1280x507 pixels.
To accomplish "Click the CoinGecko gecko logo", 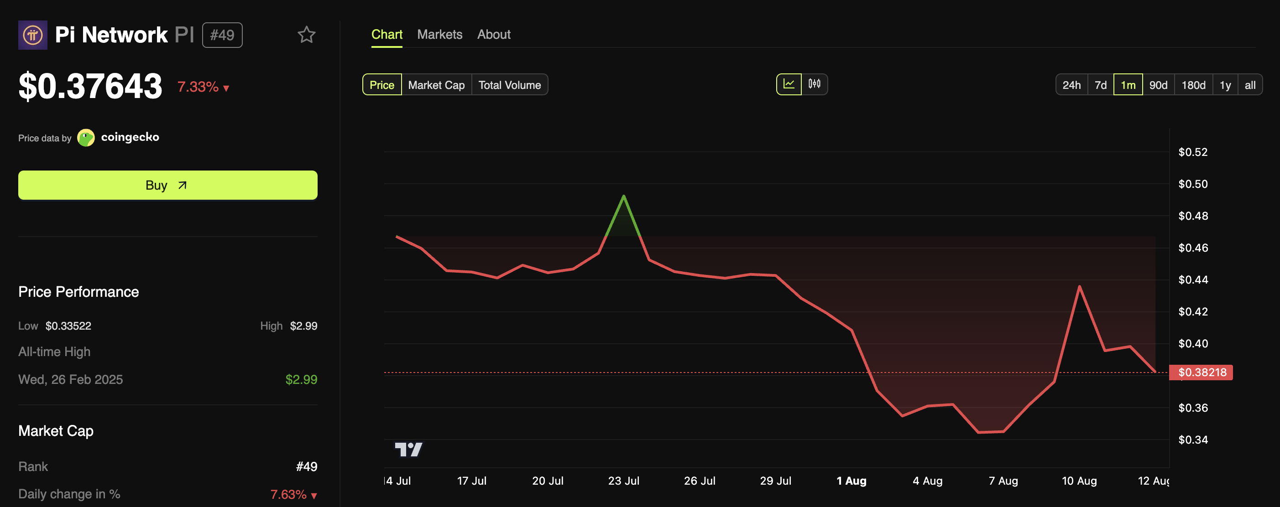I will (x=86, y=138).
